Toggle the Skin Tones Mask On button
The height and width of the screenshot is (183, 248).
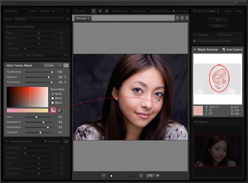66,65
